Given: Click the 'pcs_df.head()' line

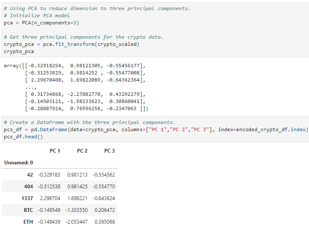Looking at the screenshot, I should pyautogui.click(x=23, y=137).
